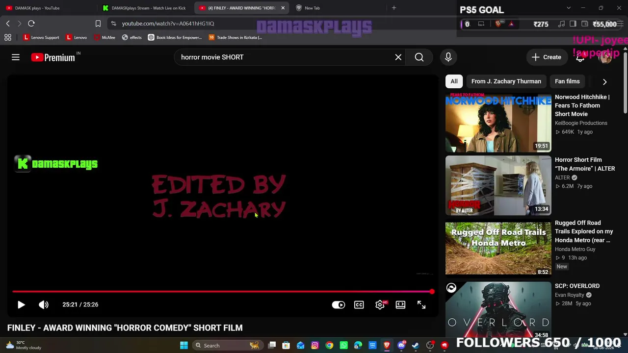Viewport: 628px width, 353px height.
Task: Open the tab search dropdown arrow
Action: coord(569,8)
